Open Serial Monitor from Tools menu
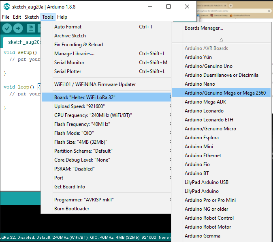The image size is (273, 242). pyautogui.click(x=69, y=63)
